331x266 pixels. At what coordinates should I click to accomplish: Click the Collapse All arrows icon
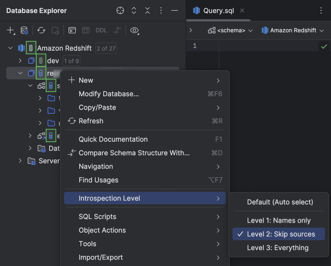coord(147,10)
